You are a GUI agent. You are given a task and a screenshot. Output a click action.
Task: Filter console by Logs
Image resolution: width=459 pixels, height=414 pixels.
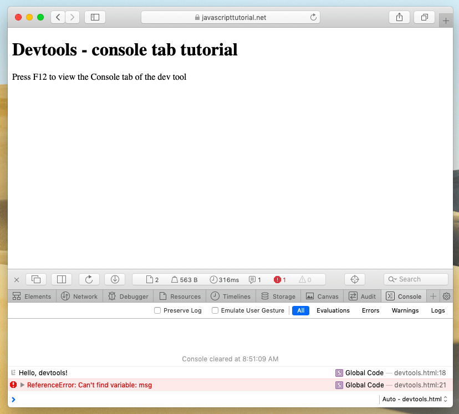438,310
